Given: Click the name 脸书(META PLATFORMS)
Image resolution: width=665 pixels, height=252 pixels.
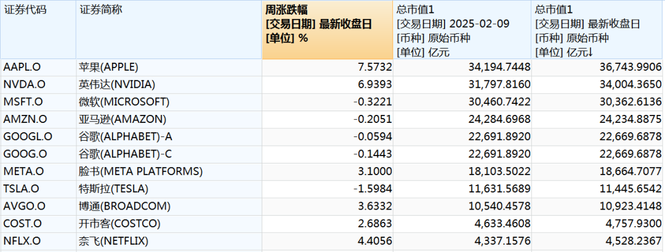Looking at the screenshot, I should pyautogui.click(x=141, y=171).
